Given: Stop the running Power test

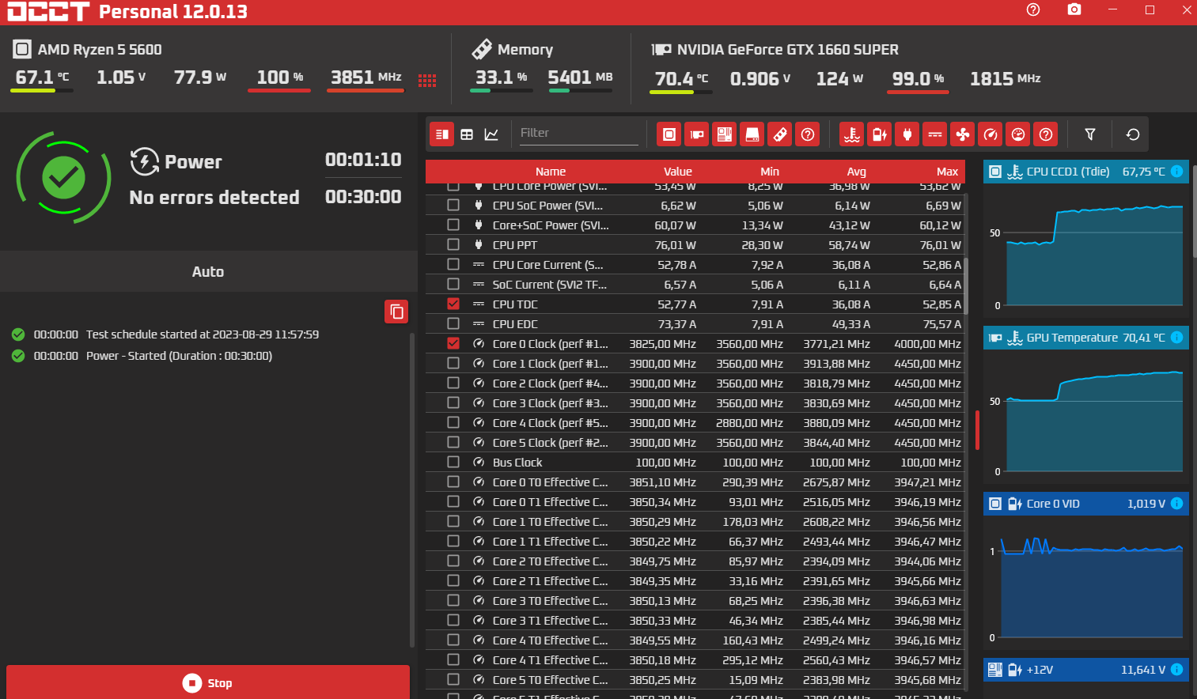Looking at the screenshot, I should pos(208,682).
